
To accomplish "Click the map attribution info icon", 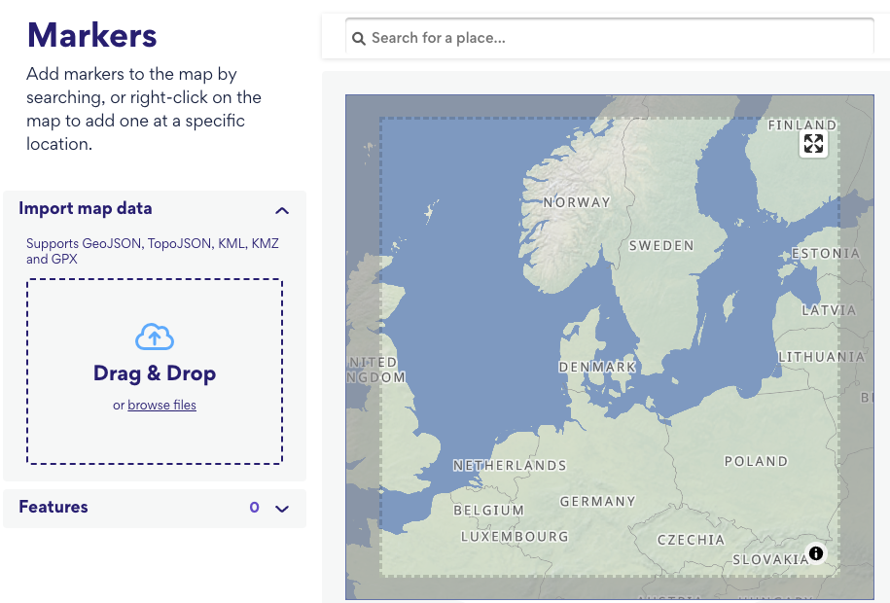I will click(x=816, y=553).
